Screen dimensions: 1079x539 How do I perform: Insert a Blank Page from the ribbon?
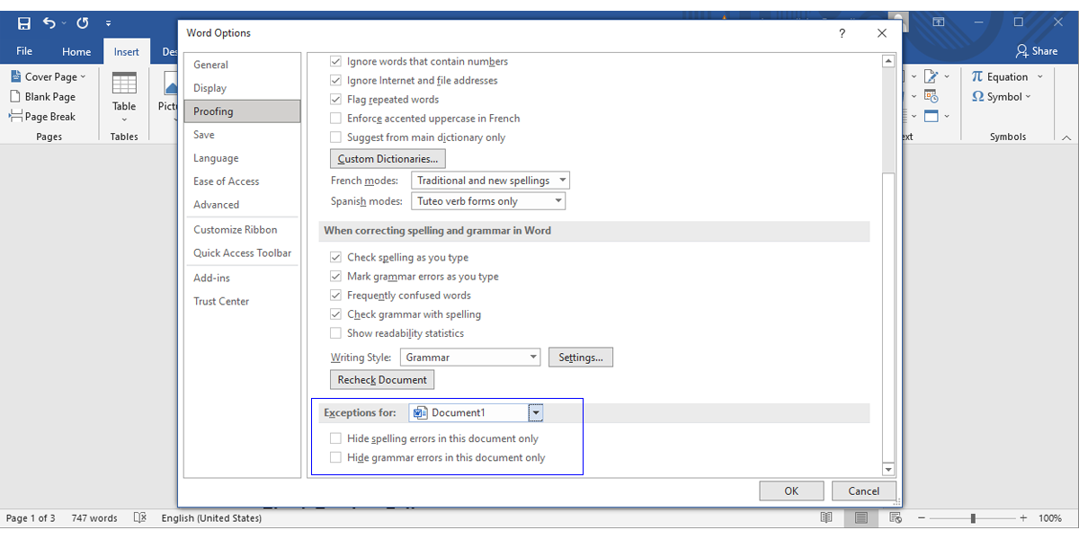tap(43, 97)
